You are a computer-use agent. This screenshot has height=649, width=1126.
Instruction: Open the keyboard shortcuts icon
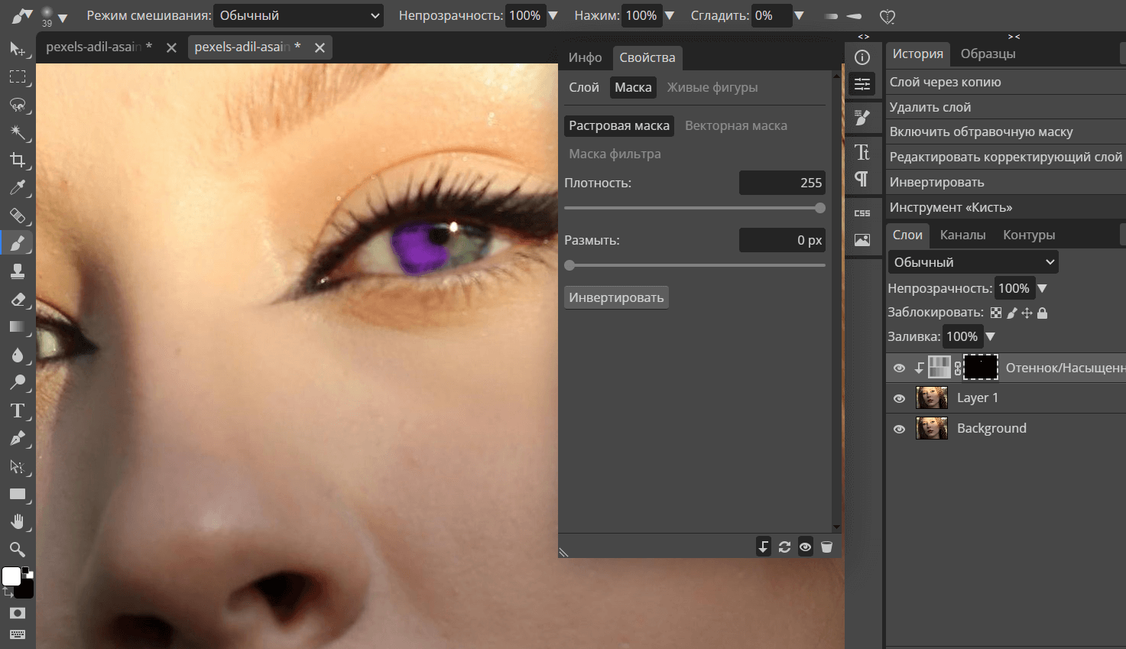[x=17, y=634]
